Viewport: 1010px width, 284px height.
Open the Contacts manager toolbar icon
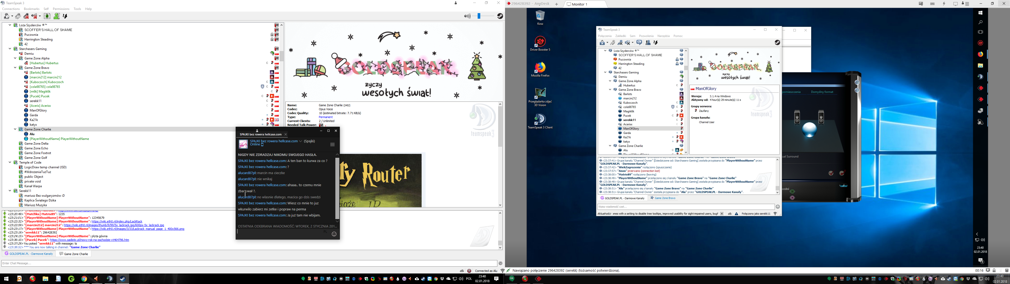(57, 16)
